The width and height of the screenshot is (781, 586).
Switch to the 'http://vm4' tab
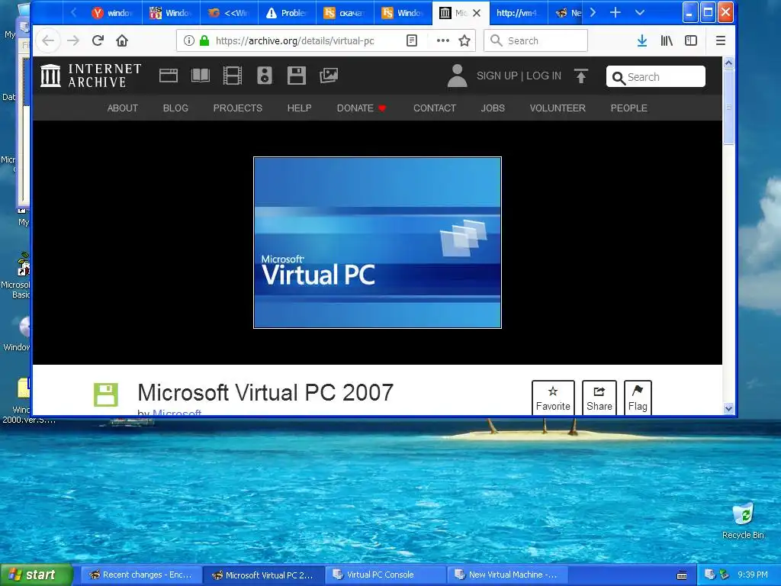[519, 13]
